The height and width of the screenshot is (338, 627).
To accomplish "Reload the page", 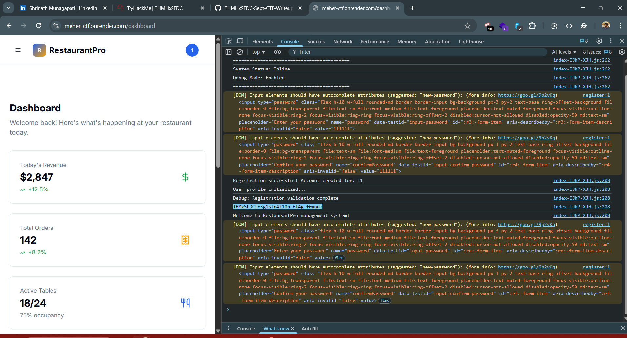I will coord(38,26).
